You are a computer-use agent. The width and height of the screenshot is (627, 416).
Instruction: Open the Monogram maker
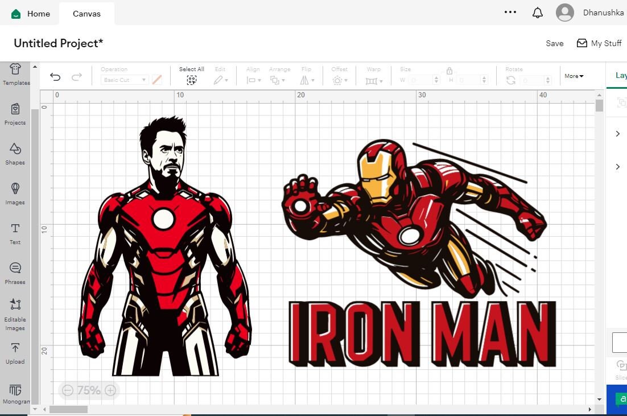[x=15, y=393]
